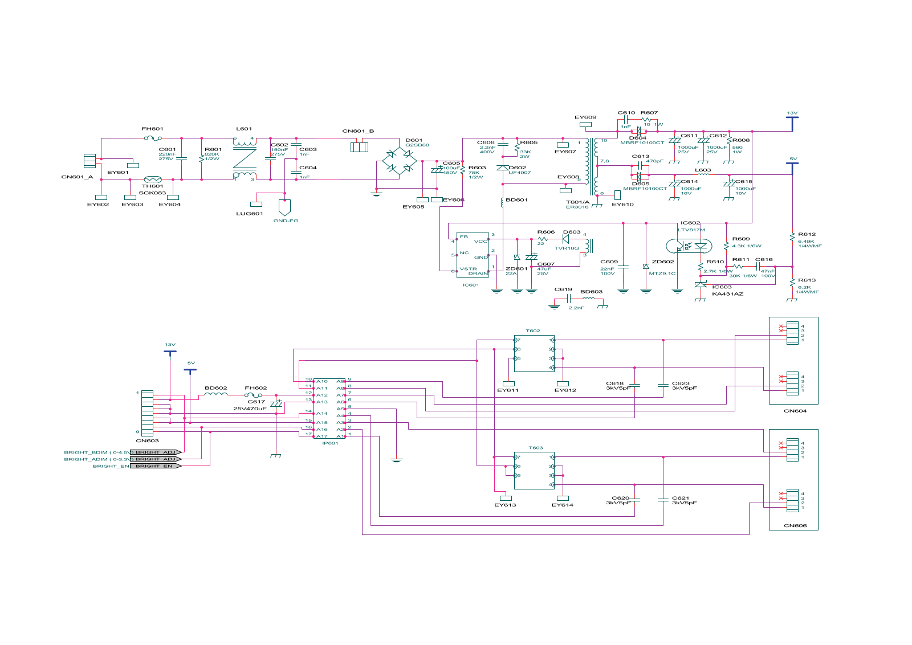Click the IC603 shunt regulator symbol
Screen dimensions: 912x645
coord(701,284)
